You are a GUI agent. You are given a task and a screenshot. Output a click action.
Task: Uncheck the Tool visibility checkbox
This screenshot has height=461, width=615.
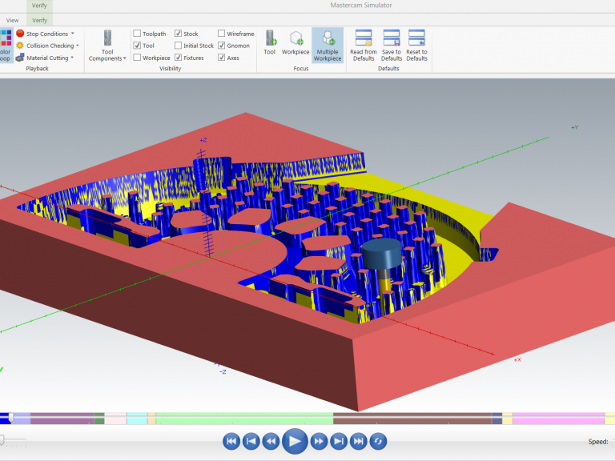tap(137, 46)
